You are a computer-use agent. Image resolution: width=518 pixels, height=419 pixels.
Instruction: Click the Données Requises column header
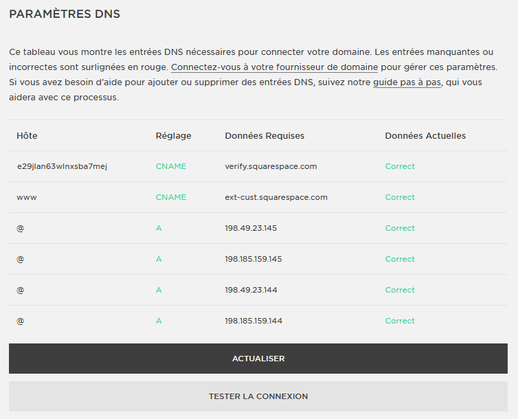(264, 136)
